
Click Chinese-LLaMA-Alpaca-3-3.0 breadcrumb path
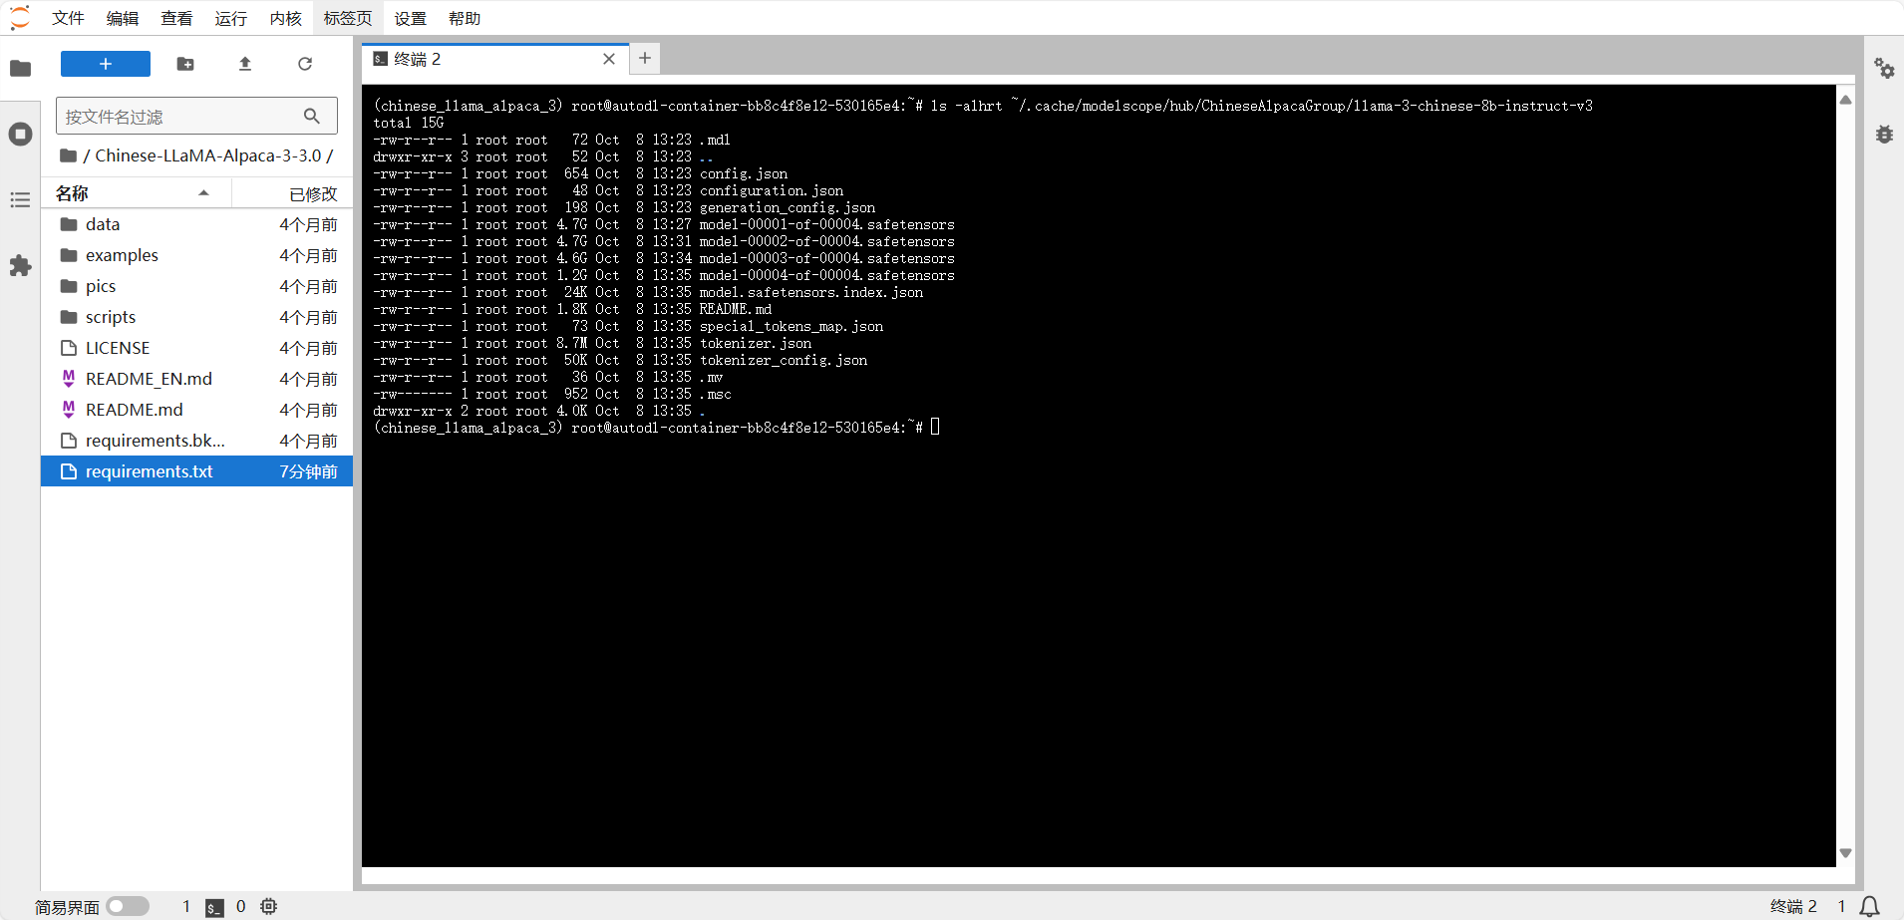click(x=208, y=155)
